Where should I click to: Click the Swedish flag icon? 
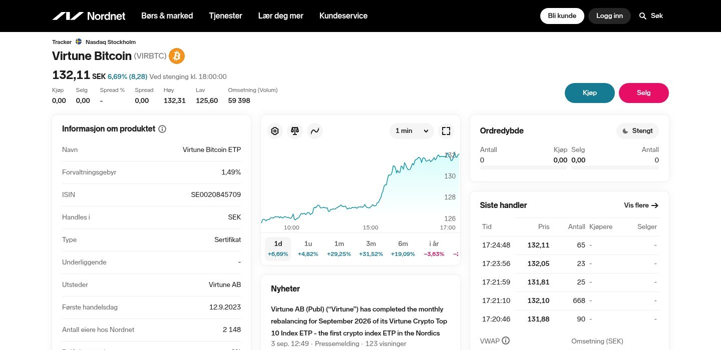[79, 42]
